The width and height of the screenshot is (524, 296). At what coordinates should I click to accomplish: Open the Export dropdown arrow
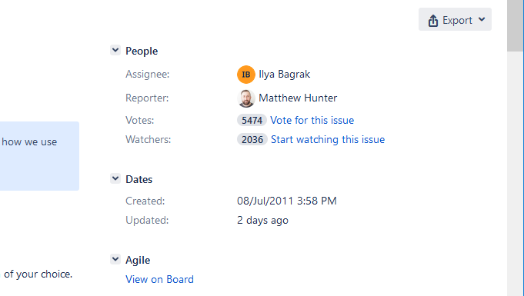tap(482, 19)
